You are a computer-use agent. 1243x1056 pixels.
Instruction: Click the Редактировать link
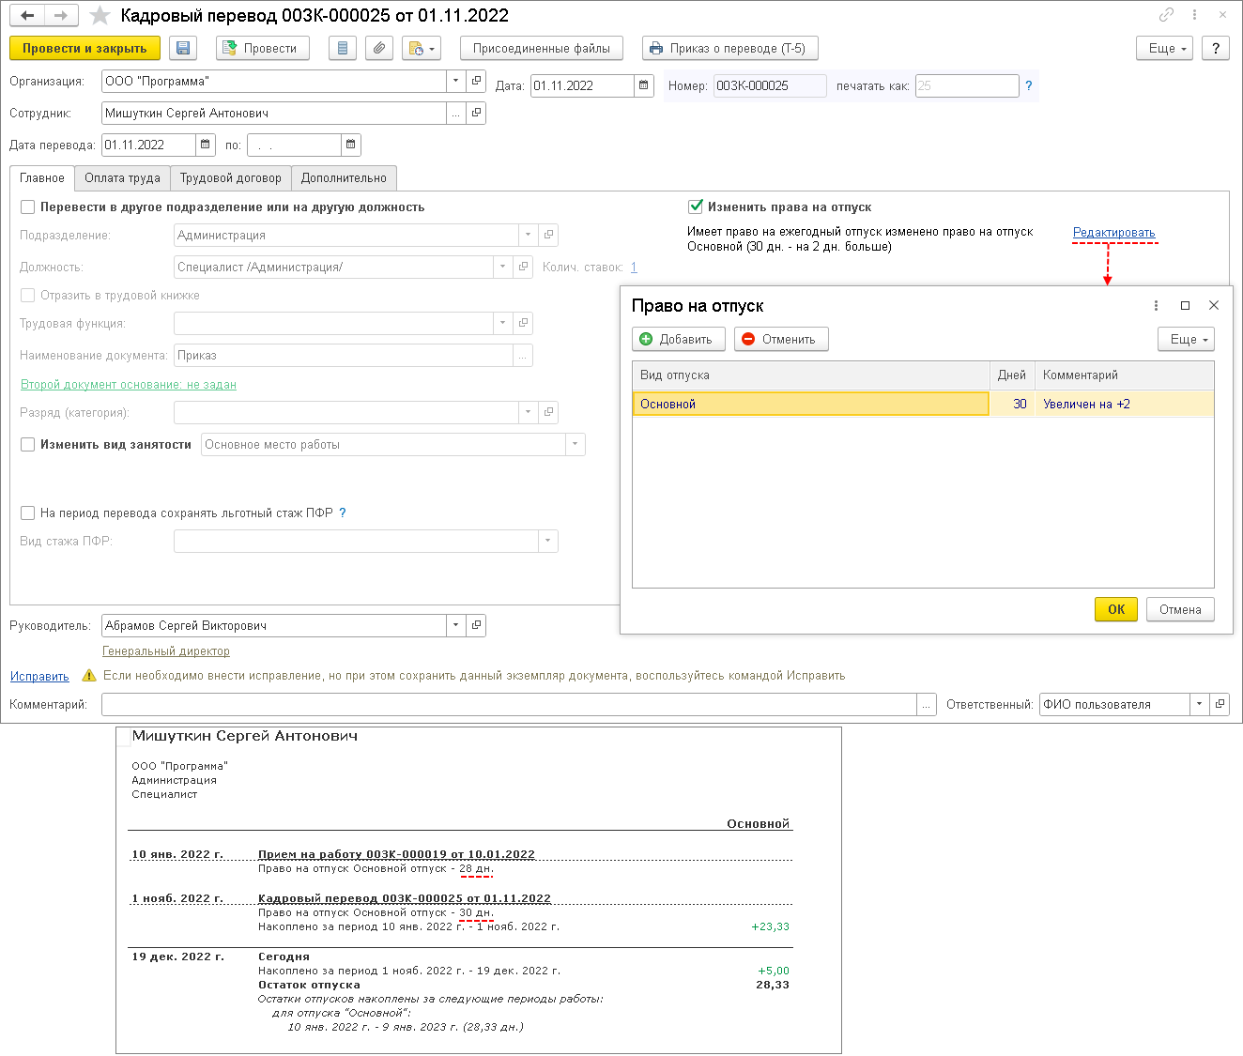pyautogui.click(x=1114, y=232)
